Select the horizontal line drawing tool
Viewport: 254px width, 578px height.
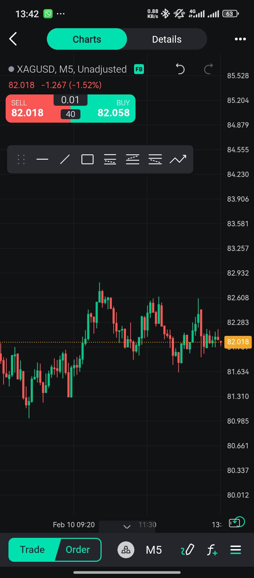tap(42, 160)
